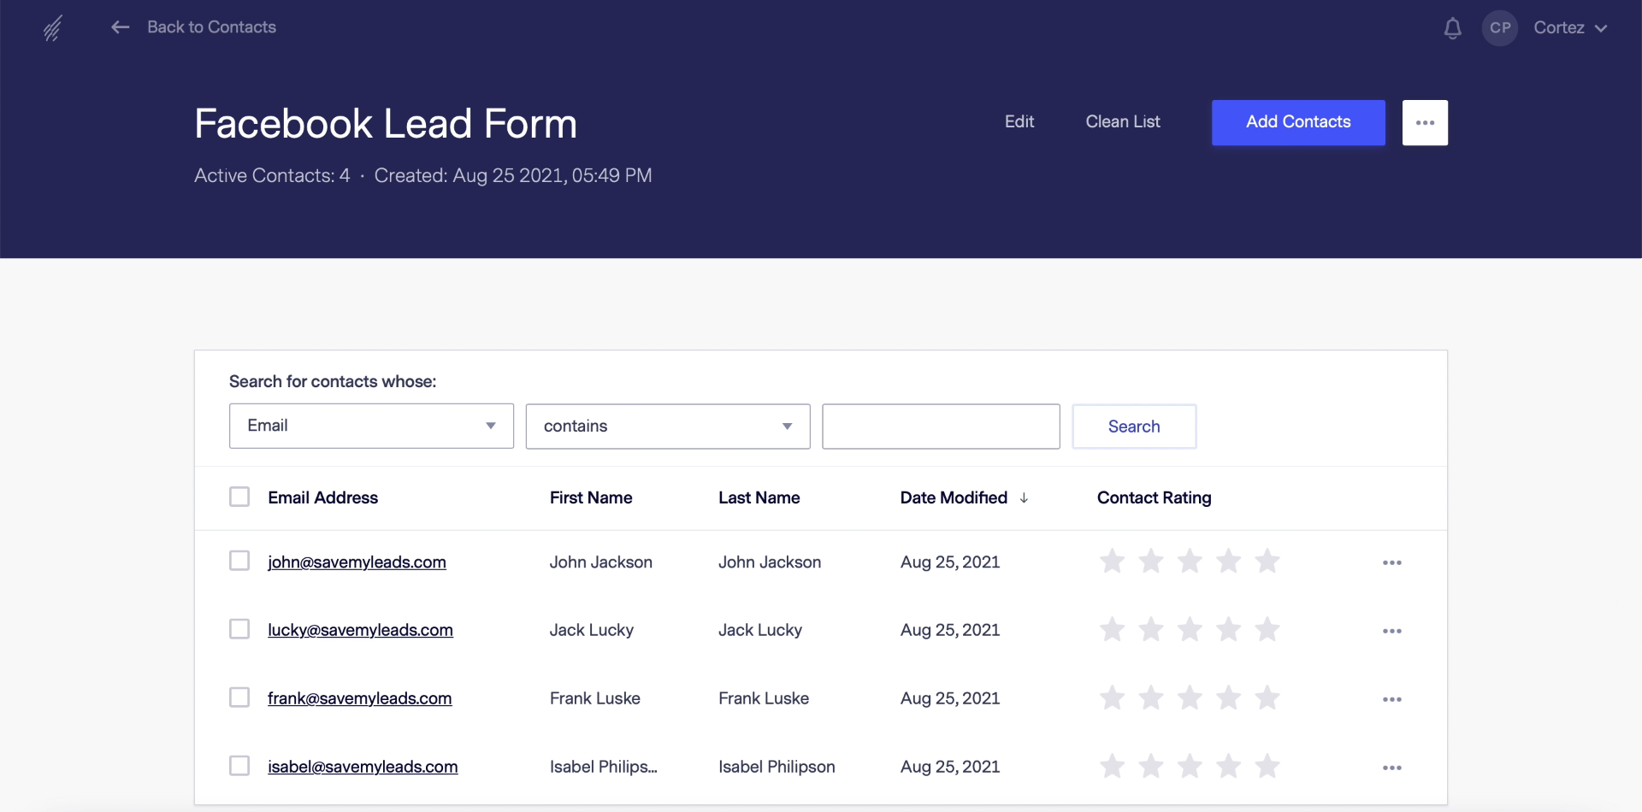Click the Active Contacts: 4 text
Viewport: 1642px width, 812px height.
pos(272,175)
